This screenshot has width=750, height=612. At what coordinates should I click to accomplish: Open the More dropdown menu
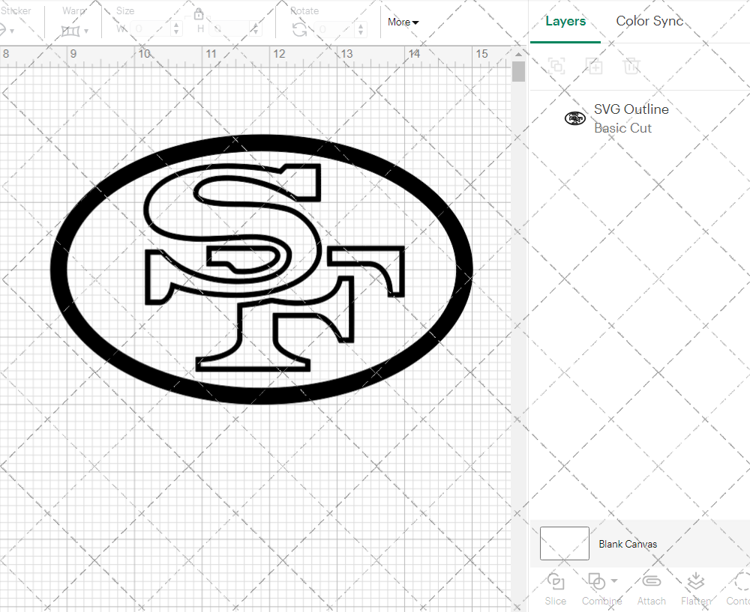[x=403, y=22]
